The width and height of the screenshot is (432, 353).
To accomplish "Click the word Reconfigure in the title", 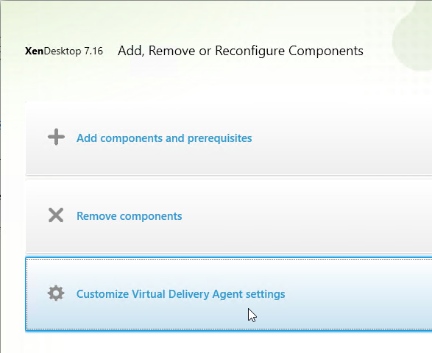I will pos(249,51).
